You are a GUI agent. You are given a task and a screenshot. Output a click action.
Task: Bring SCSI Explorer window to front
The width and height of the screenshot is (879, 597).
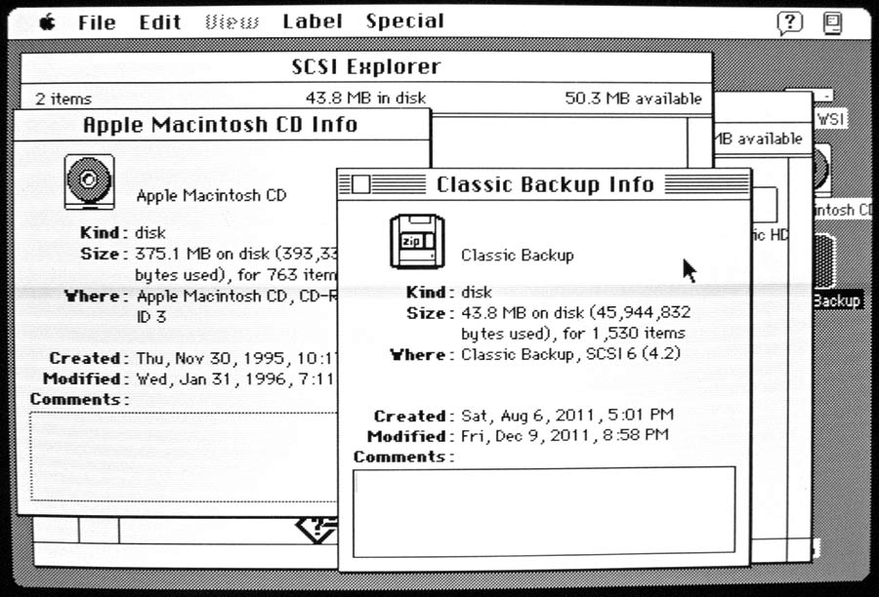(365, 67)
